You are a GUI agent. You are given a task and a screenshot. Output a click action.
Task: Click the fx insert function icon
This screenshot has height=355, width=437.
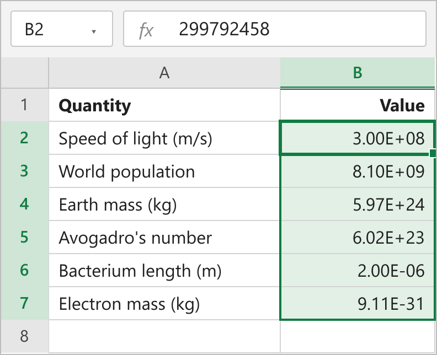click(x=146, y=30)
